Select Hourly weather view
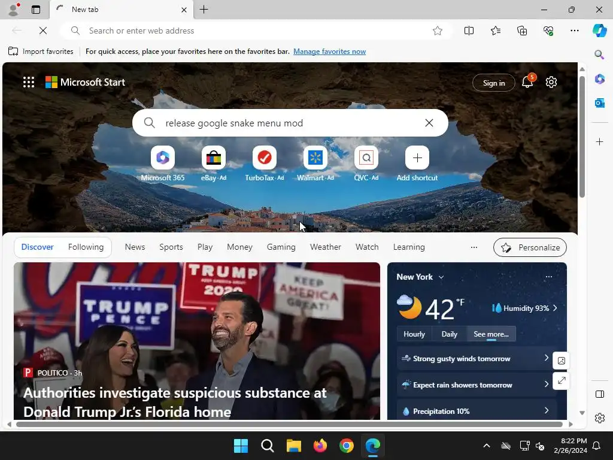The width and height of the screenshot is (613, 460). point(414,334)
